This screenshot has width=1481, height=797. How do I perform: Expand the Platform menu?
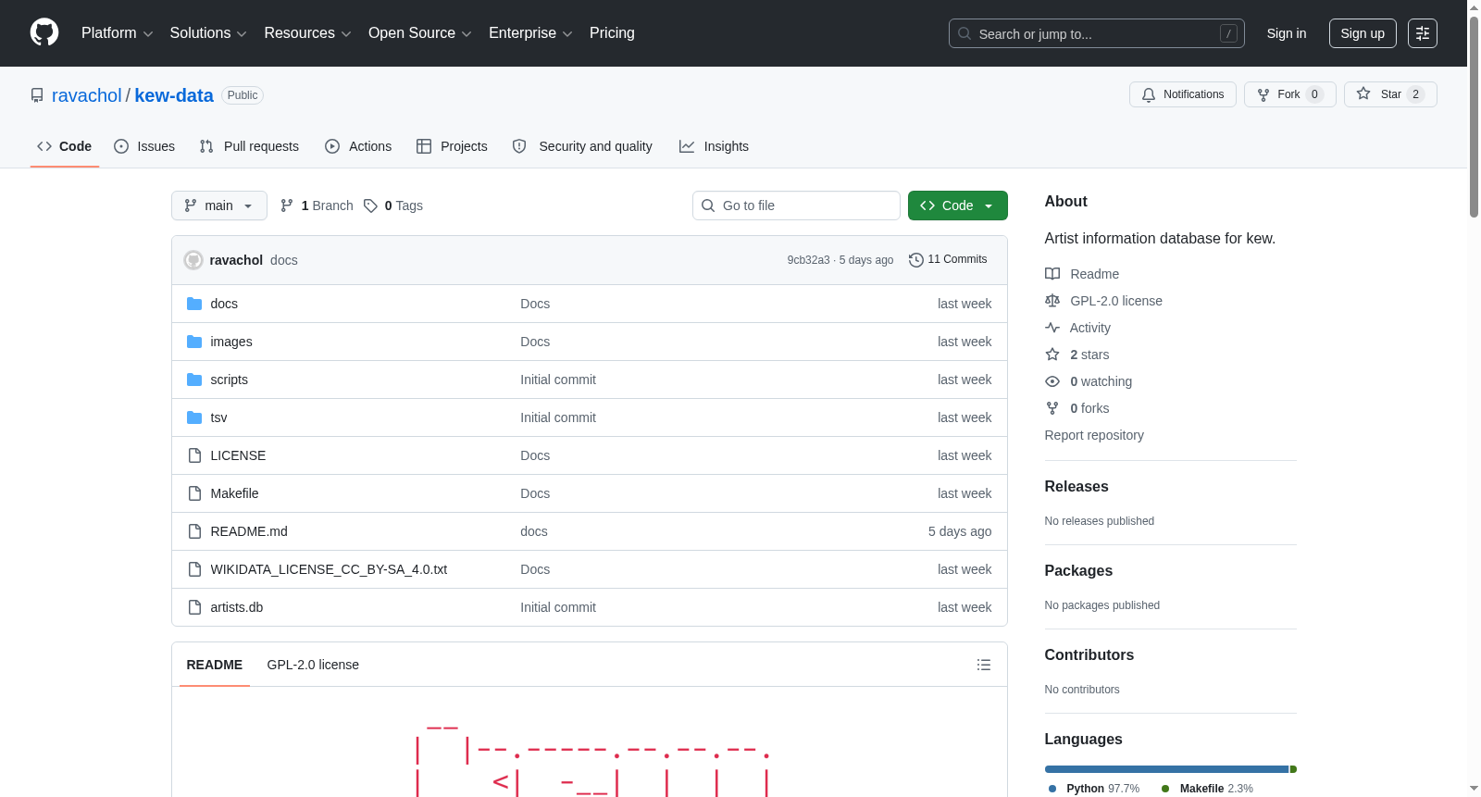118,33
